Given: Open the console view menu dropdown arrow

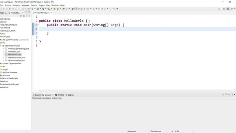Looking at the screenshot, I should (235, 95).
